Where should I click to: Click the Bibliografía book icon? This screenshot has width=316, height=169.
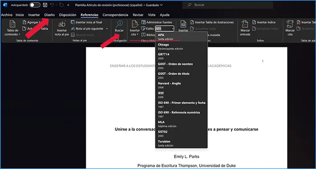click(144, 35)
